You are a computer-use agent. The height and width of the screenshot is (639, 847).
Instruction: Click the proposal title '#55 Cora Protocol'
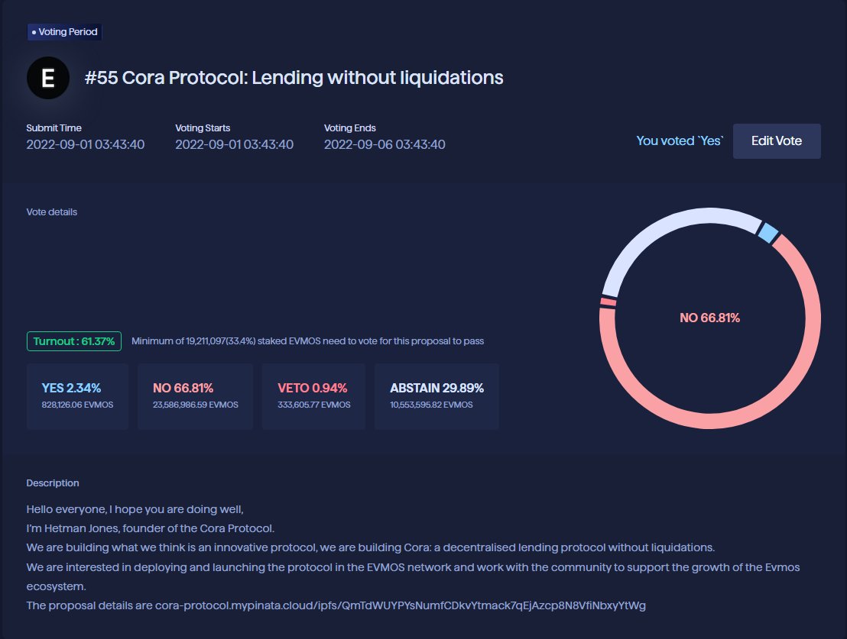point(294,78)
